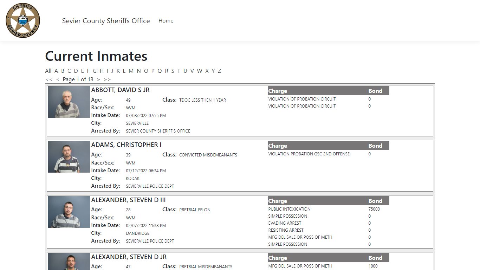Open mugshot of ALEXANDER, STEVEN D III

(69, 212)
